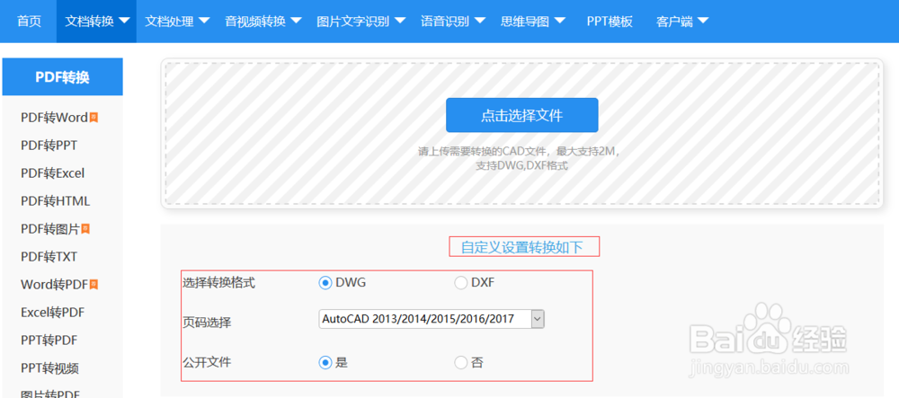Open the PPT模板 menu item
Image resolution: width=899 pixels, height=398 pixels.
click(x=610, y=22)
